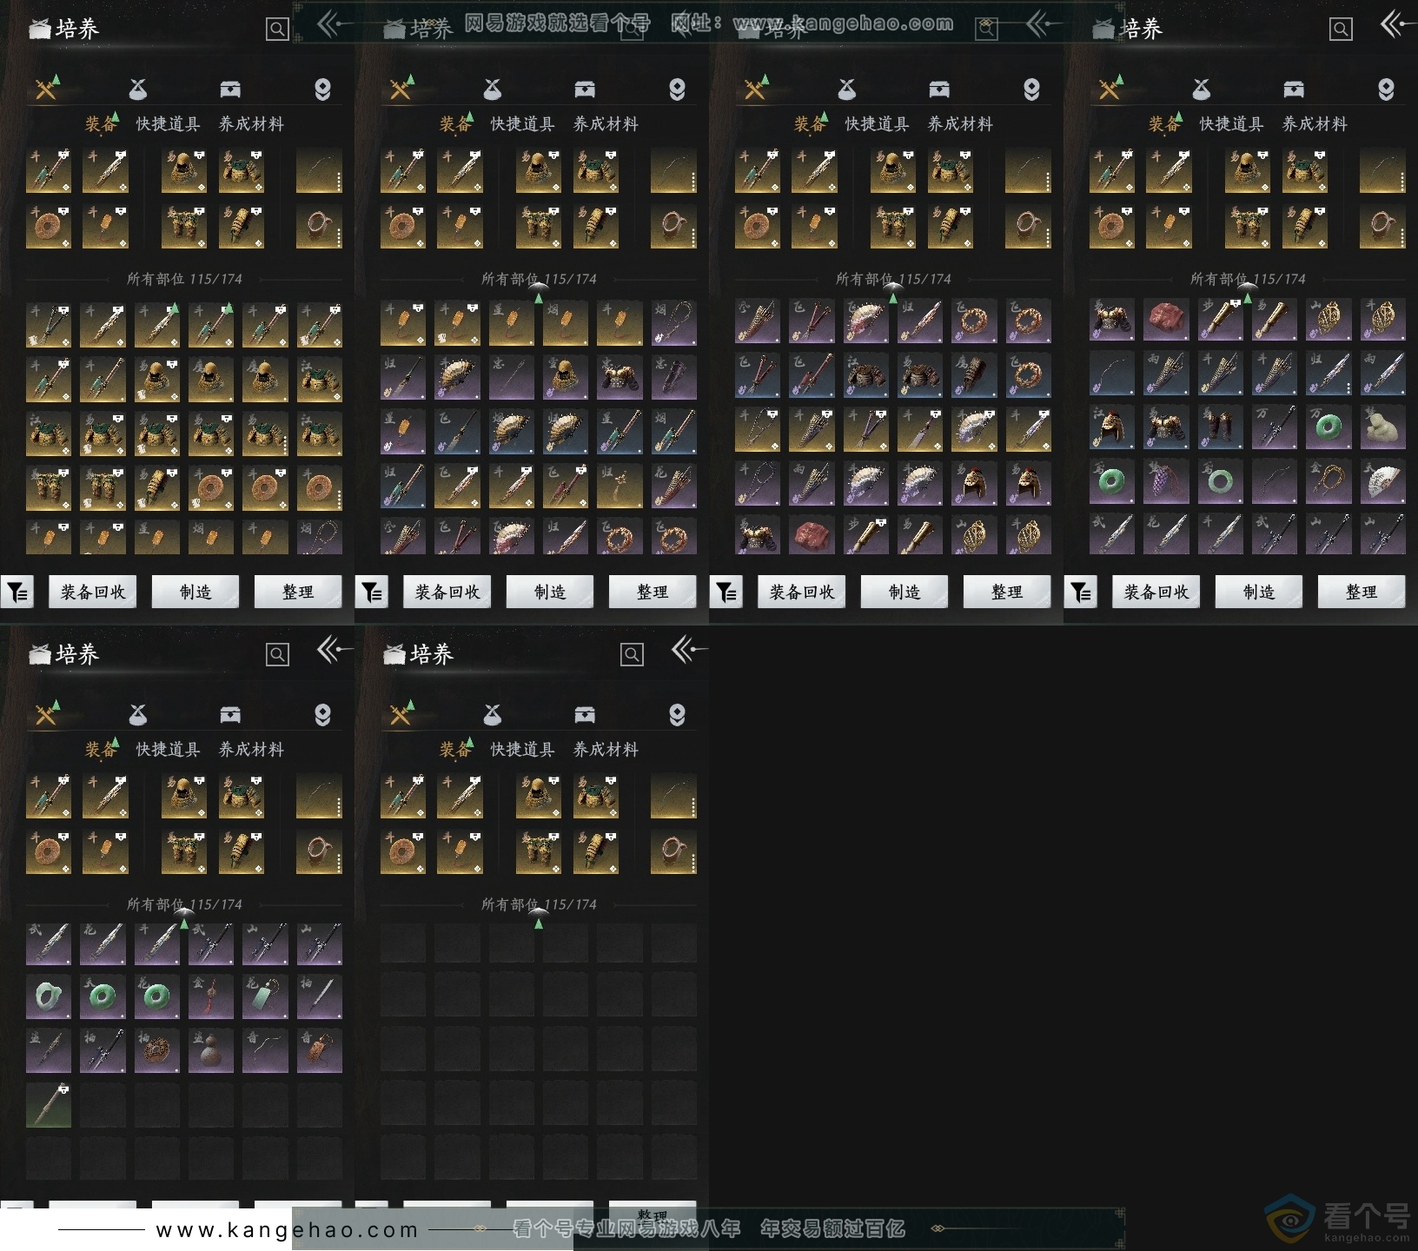Switch to 快捷道具 tab in top-left panel
The image size is (1418, 1251).
(168, 124)
